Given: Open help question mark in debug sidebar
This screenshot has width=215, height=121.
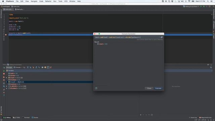Looking at the screenshot, I should coord(4,95).
